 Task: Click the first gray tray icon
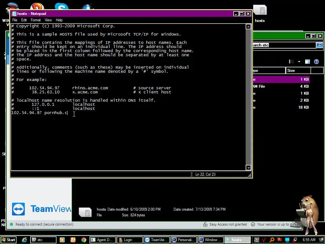[256, 240]
